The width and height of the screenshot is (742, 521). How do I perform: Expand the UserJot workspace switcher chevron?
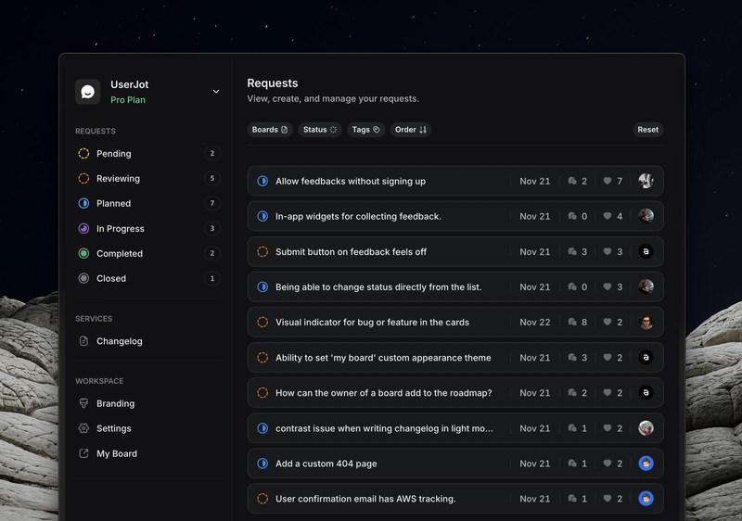click(x=216, y=92)
